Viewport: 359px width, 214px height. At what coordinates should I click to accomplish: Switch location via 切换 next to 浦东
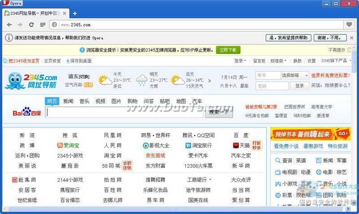pos(84,77)
